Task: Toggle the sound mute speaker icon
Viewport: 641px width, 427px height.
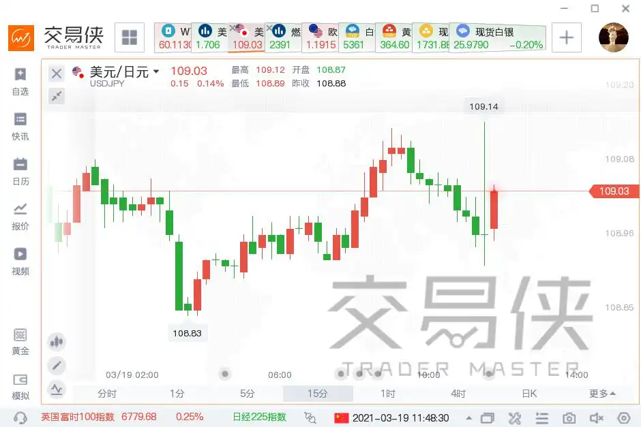Action: 597,418
